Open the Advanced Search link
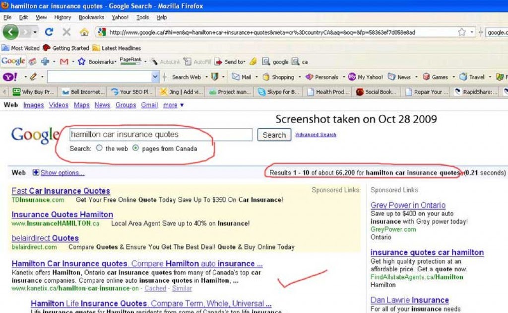Image resolution: width=508 pixels, height=313 pixels. tap(316, 135)
